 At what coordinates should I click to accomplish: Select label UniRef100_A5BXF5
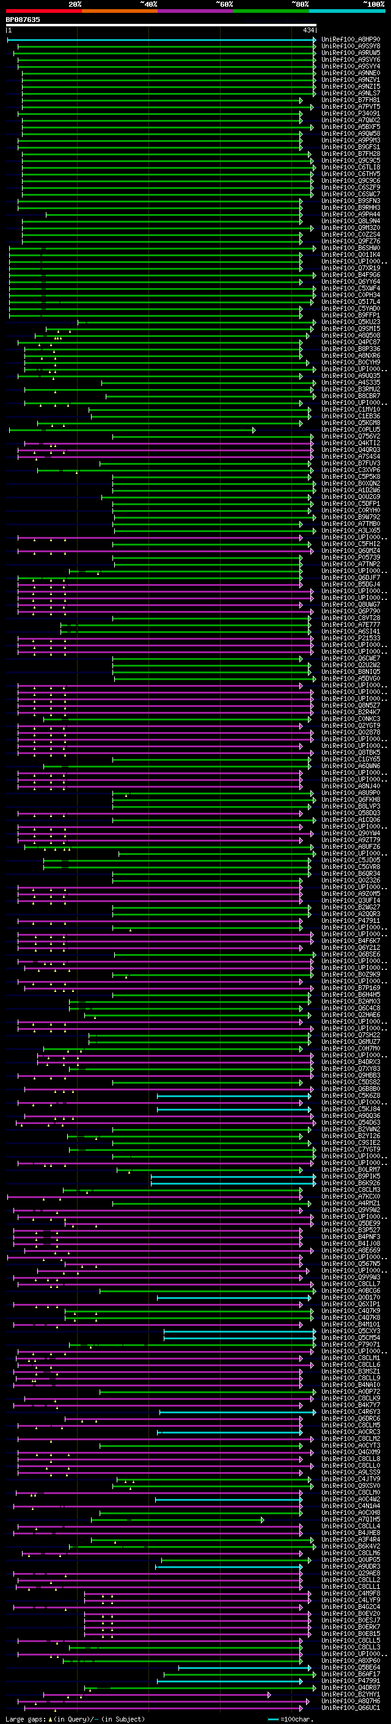[x=351, y=127]
